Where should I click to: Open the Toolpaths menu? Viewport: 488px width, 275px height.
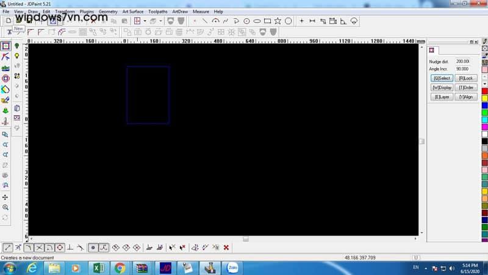point(158,12)
